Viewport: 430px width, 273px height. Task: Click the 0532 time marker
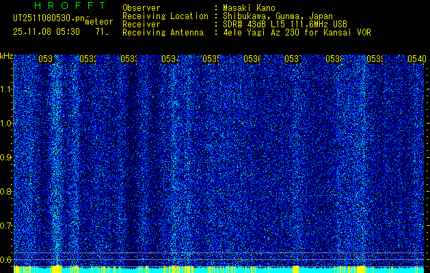[x=88, y=59]
